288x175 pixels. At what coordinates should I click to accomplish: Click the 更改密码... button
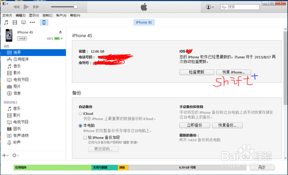click(x=103, y=149)
